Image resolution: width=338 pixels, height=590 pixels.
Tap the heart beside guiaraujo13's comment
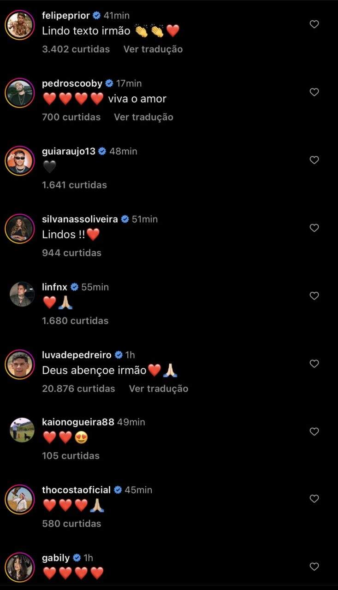[x=314, y=160]
